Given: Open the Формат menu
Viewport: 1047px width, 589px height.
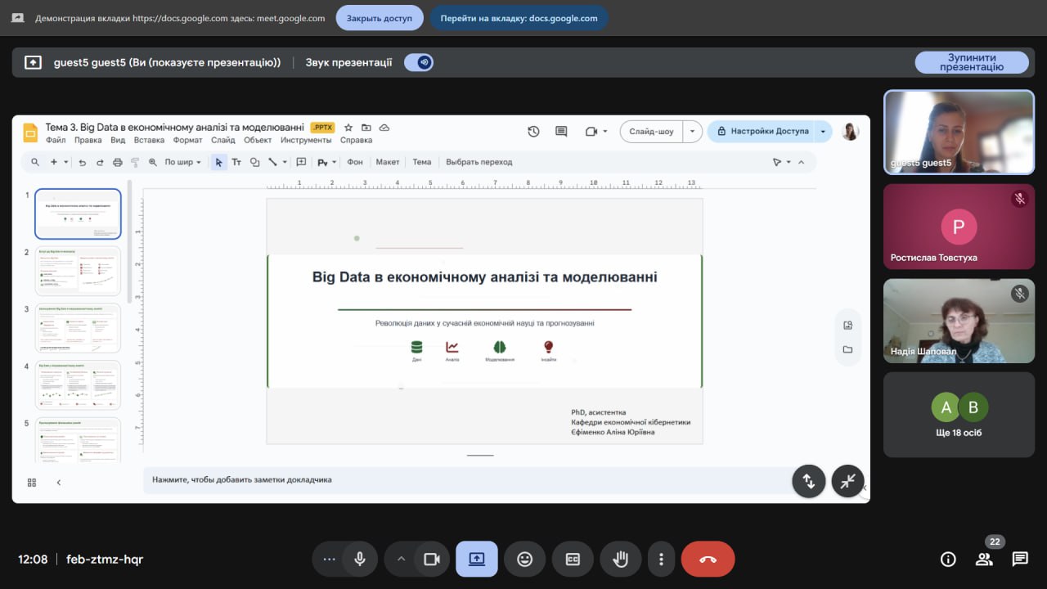Looking at the screenshot, I should coord(187,140).
